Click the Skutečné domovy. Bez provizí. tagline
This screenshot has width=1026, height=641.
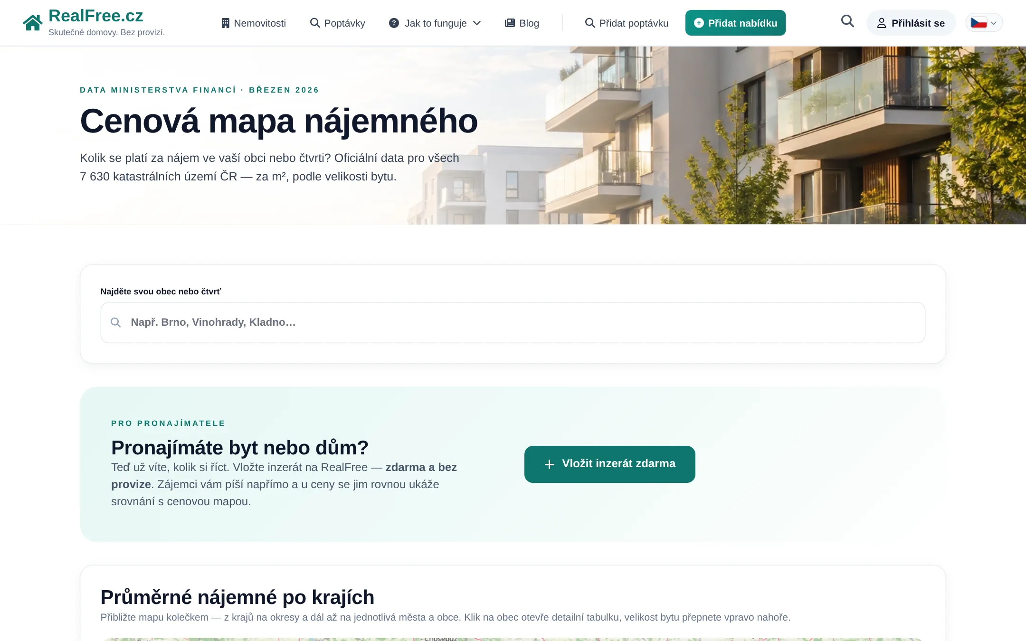click(107, 32)
